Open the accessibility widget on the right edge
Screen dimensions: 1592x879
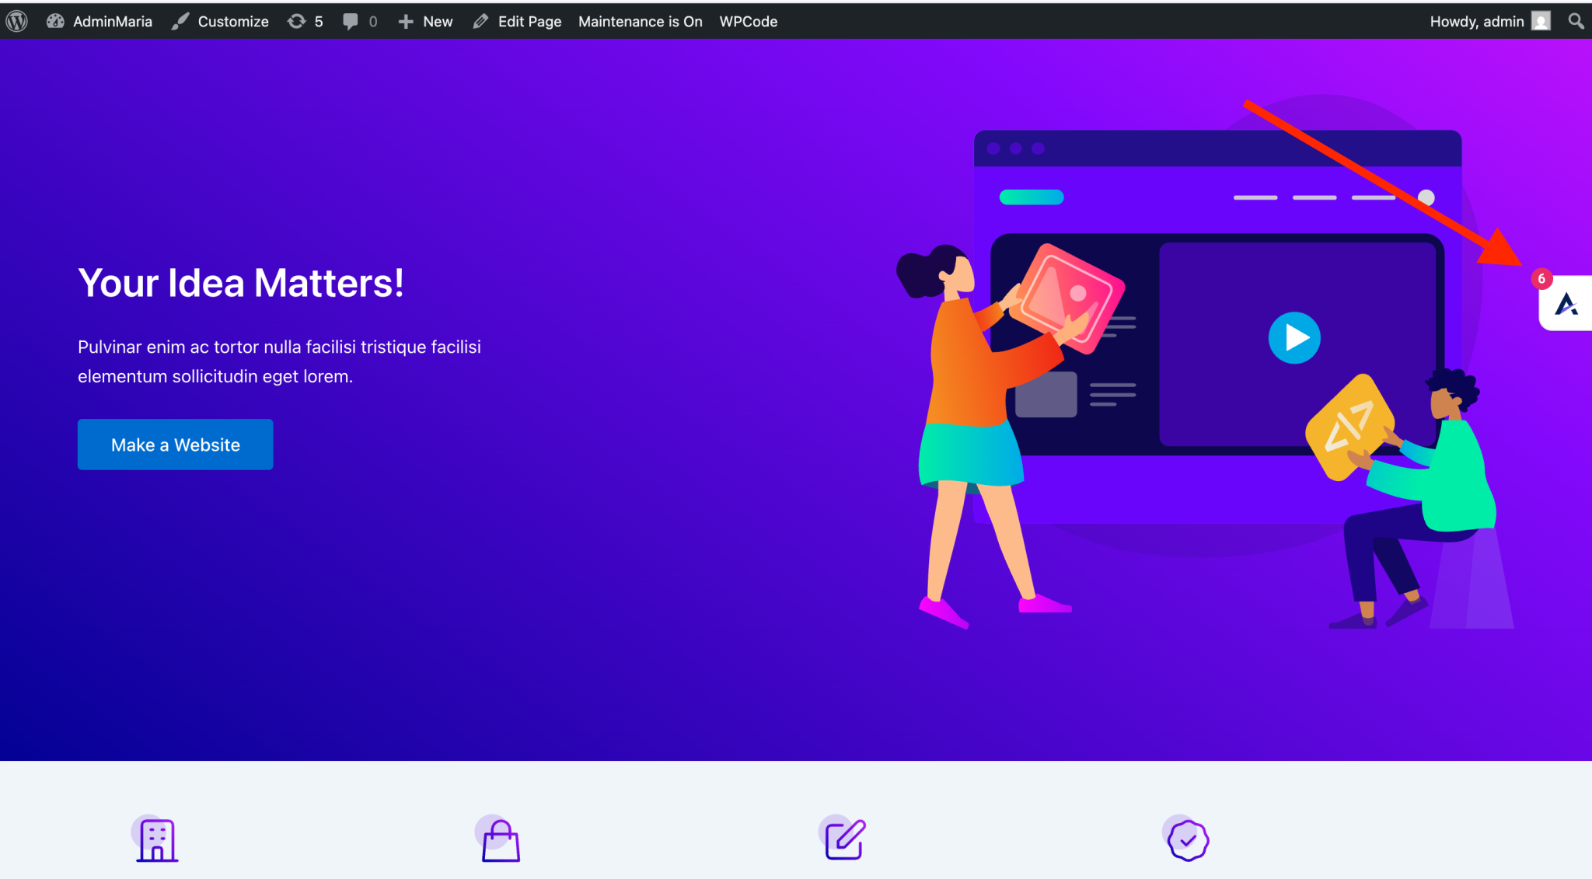pyautogui.click(x=1566, y=304)
